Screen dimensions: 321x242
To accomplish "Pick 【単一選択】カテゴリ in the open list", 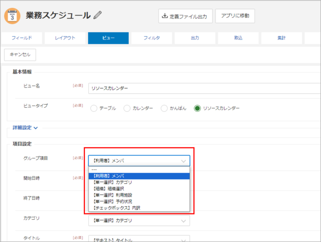I will [x=139, y=182].
